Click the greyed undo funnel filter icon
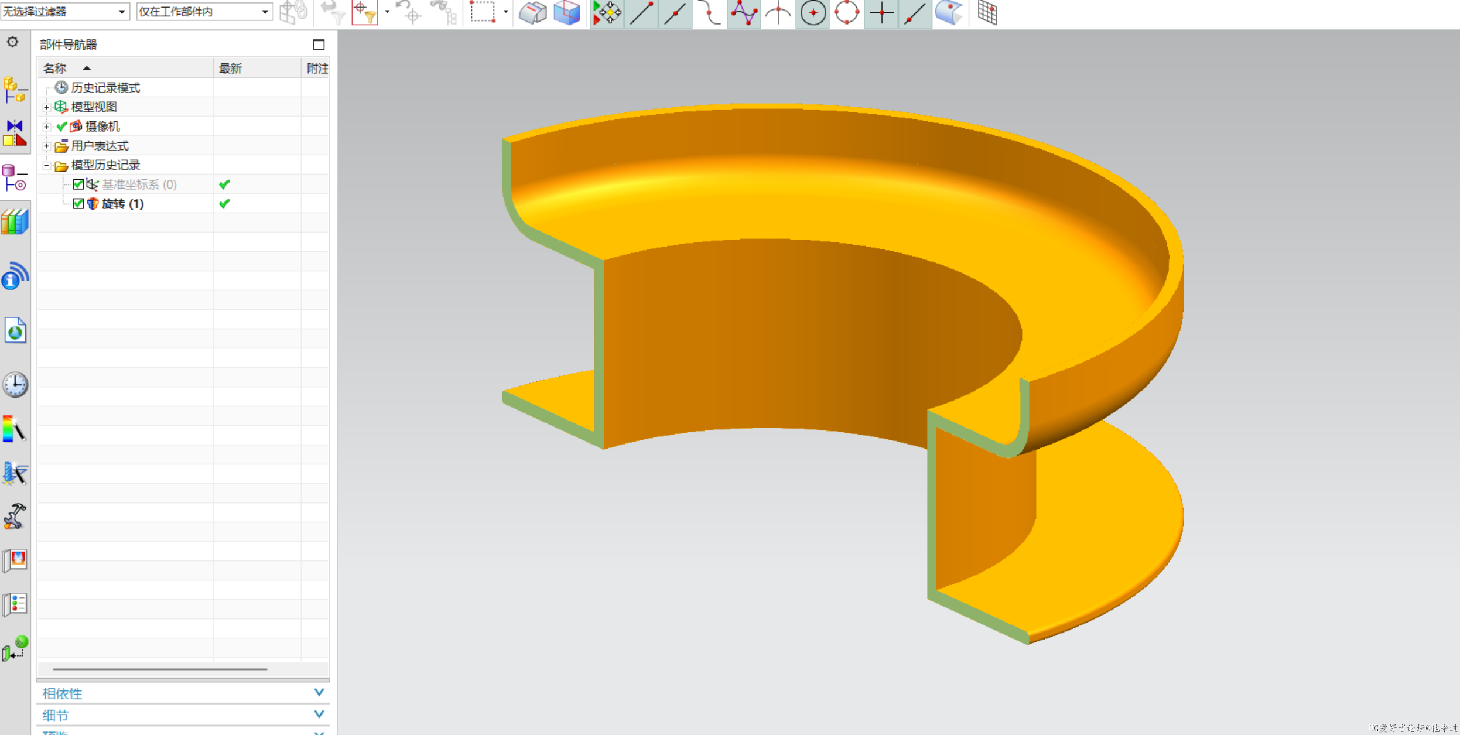1460x735 pixels. click(x=332, y=12)
